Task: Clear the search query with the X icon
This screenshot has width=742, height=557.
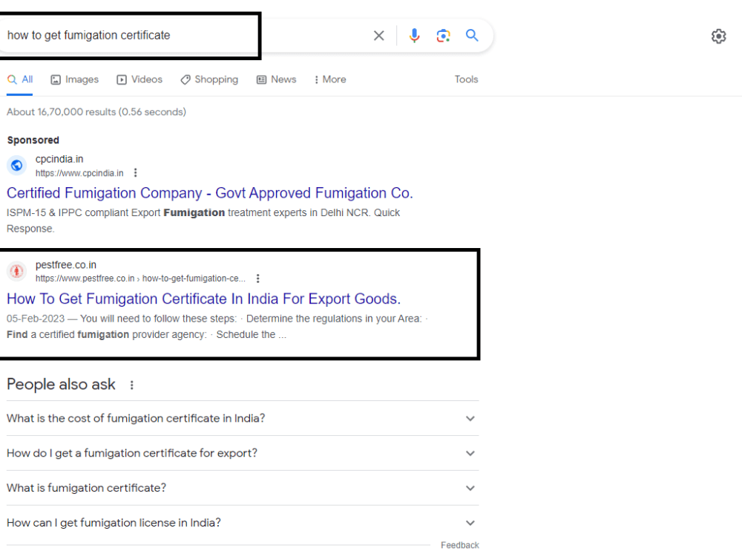Action: 378,36
